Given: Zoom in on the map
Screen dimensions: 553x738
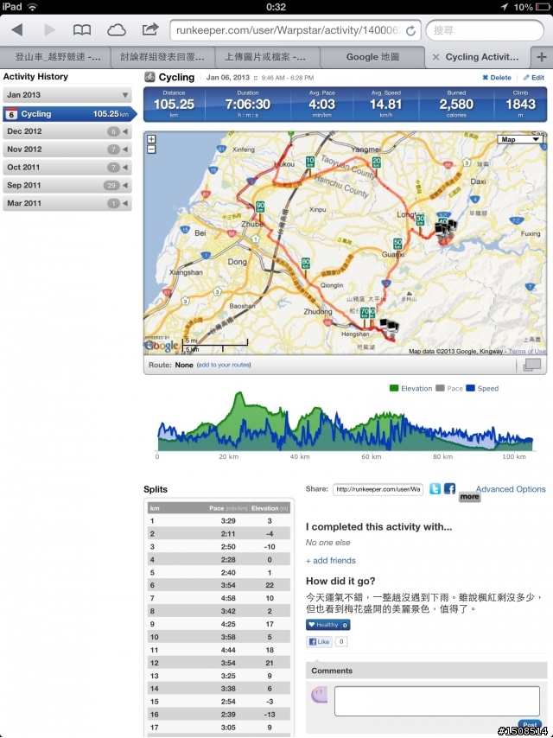Looking at the screenshot, I should [151, 139].
